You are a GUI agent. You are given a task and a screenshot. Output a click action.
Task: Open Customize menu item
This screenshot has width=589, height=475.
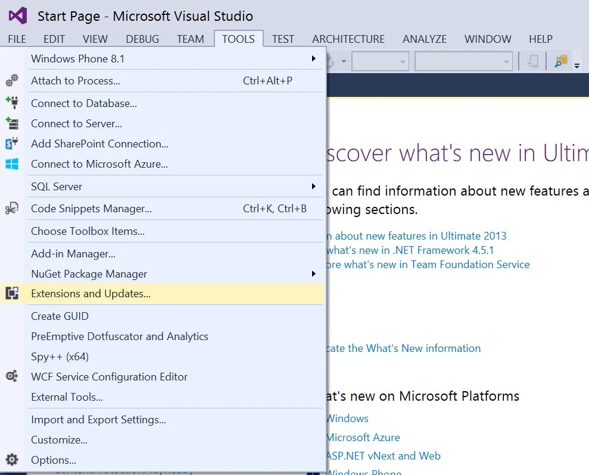click(162, 440)
